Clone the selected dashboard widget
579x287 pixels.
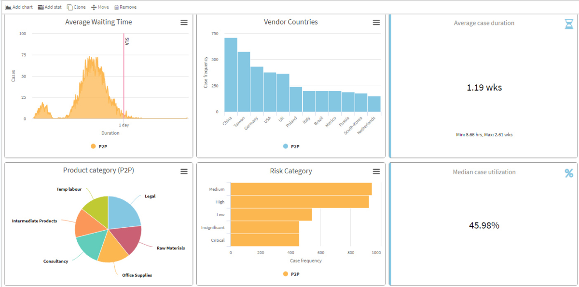[76, 7]
